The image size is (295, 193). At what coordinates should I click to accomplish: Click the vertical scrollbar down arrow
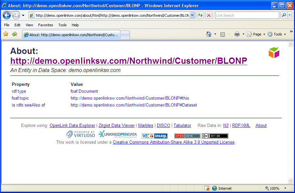(290, 181)
